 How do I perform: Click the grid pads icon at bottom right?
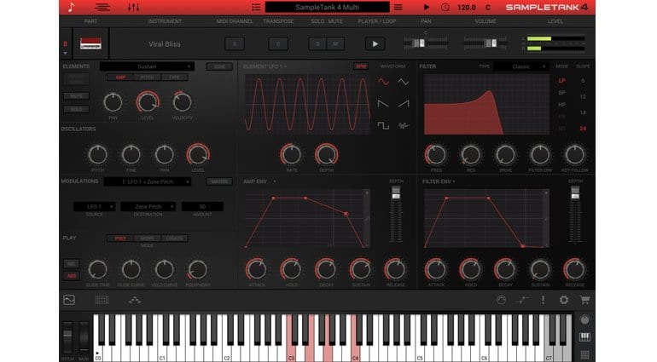click(x=584, y=354)
